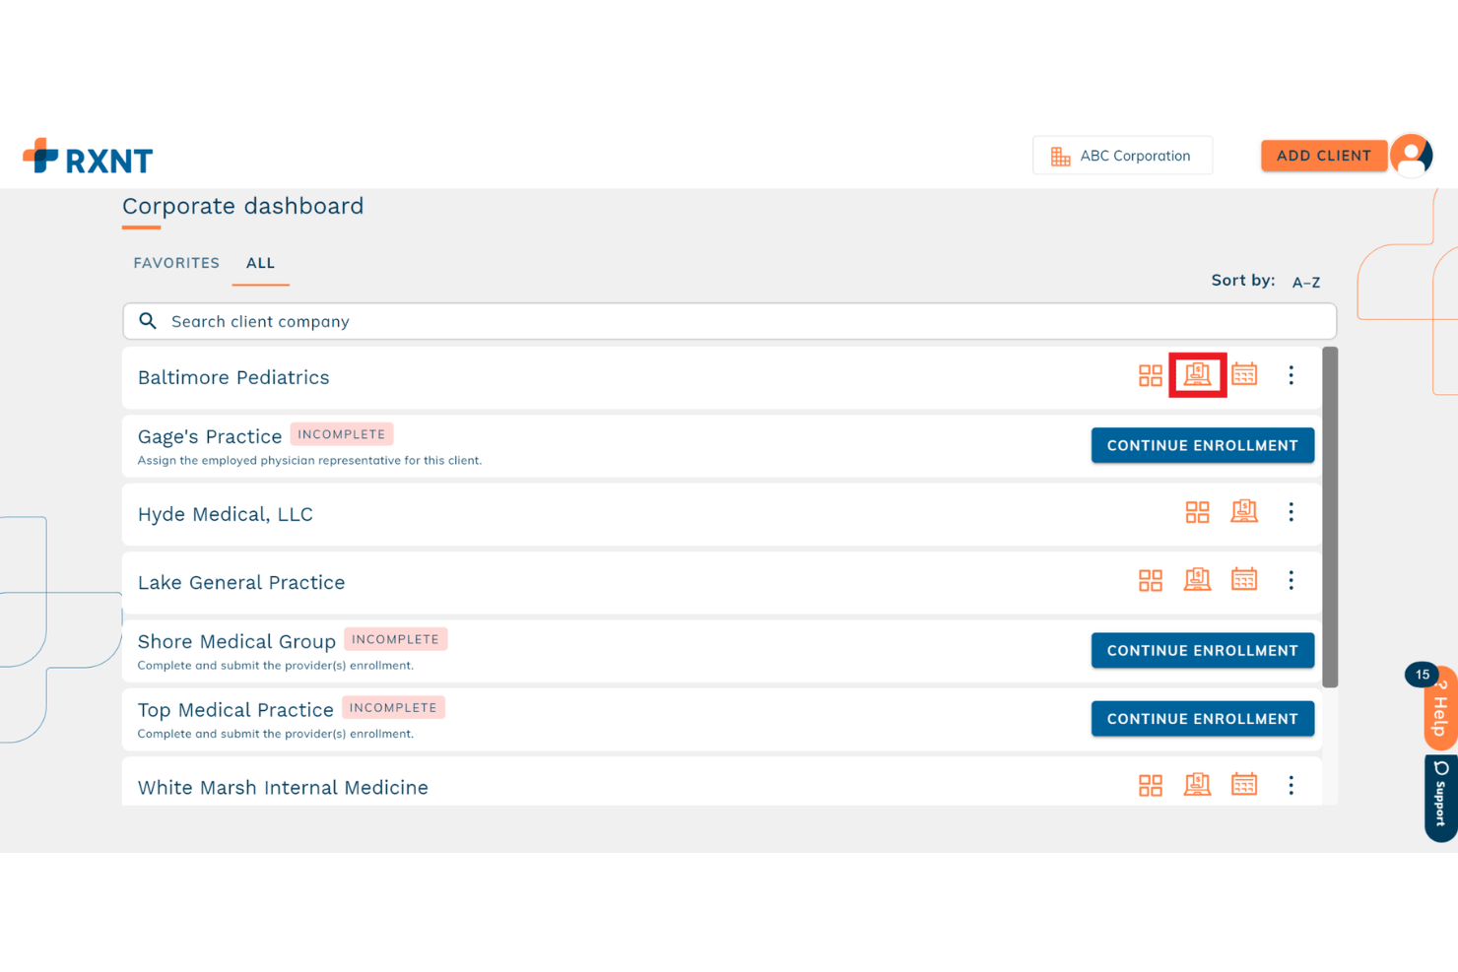
Task: Select the All tab
Action: 260,263
